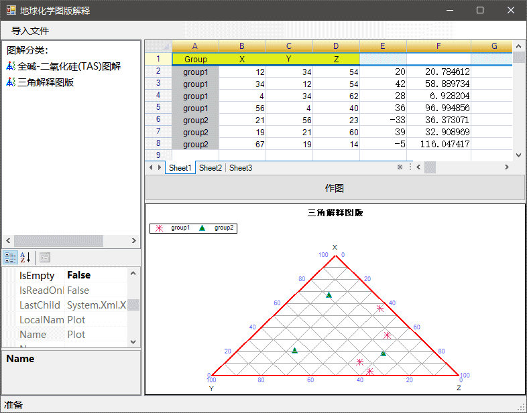Select the Group header cell A1
This screenshot has height=413, width=527.
click(x=195, y=59)
